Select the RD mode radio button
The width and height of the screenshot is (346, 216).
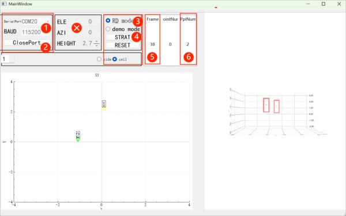tap(108, 20)
